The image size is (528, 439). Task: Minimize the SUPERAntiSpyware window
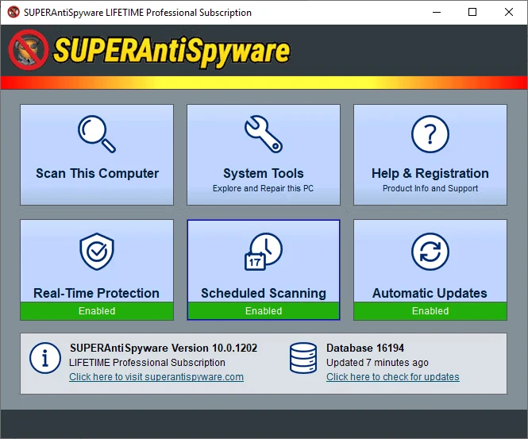[437, 13]
